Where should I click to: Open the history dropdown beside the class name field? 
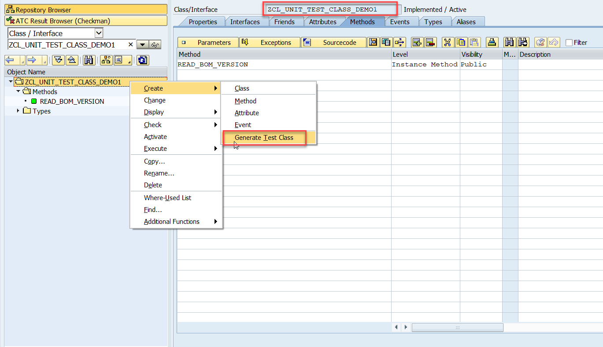click(142, 44)
